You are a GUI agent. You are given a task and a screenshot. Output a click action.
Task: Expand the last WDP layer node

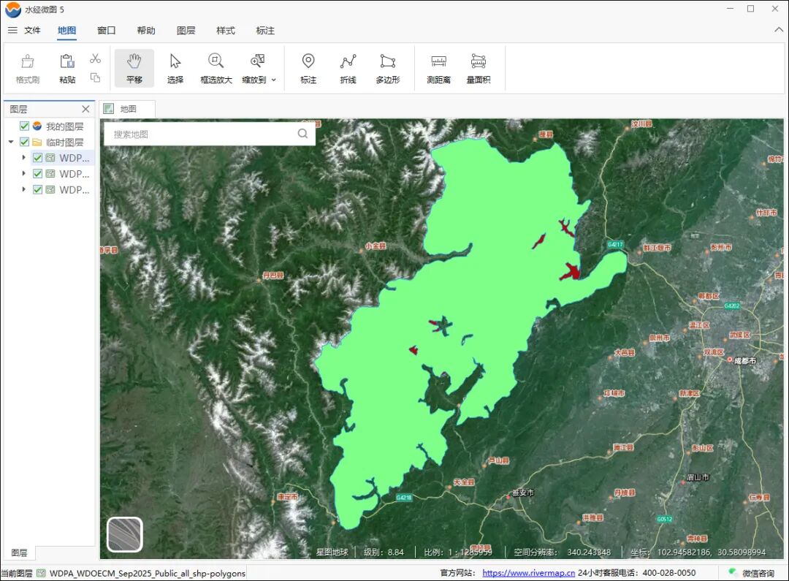point(24,190)
